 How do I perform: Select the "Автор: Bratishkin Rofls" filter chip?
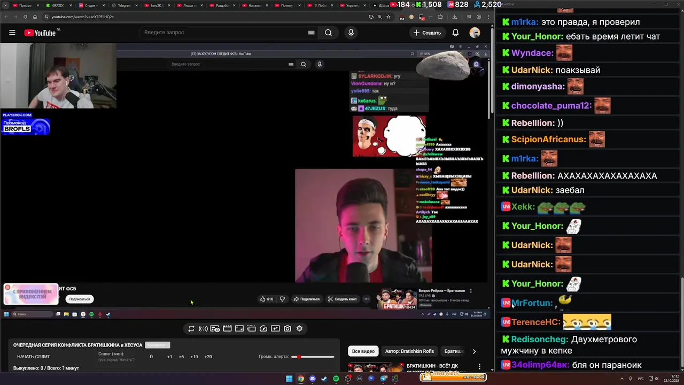[409, 351]
